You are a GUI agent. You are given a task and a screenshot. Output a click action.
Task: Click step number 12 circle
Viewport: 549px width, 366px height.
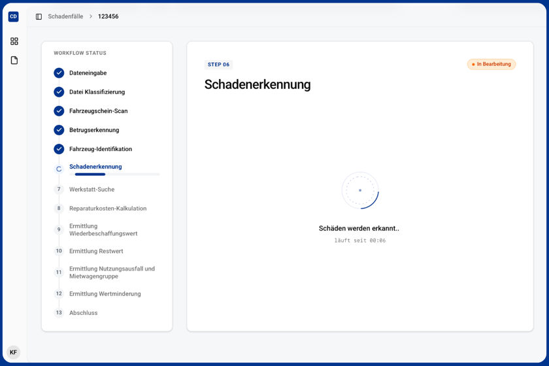[59, 293]
